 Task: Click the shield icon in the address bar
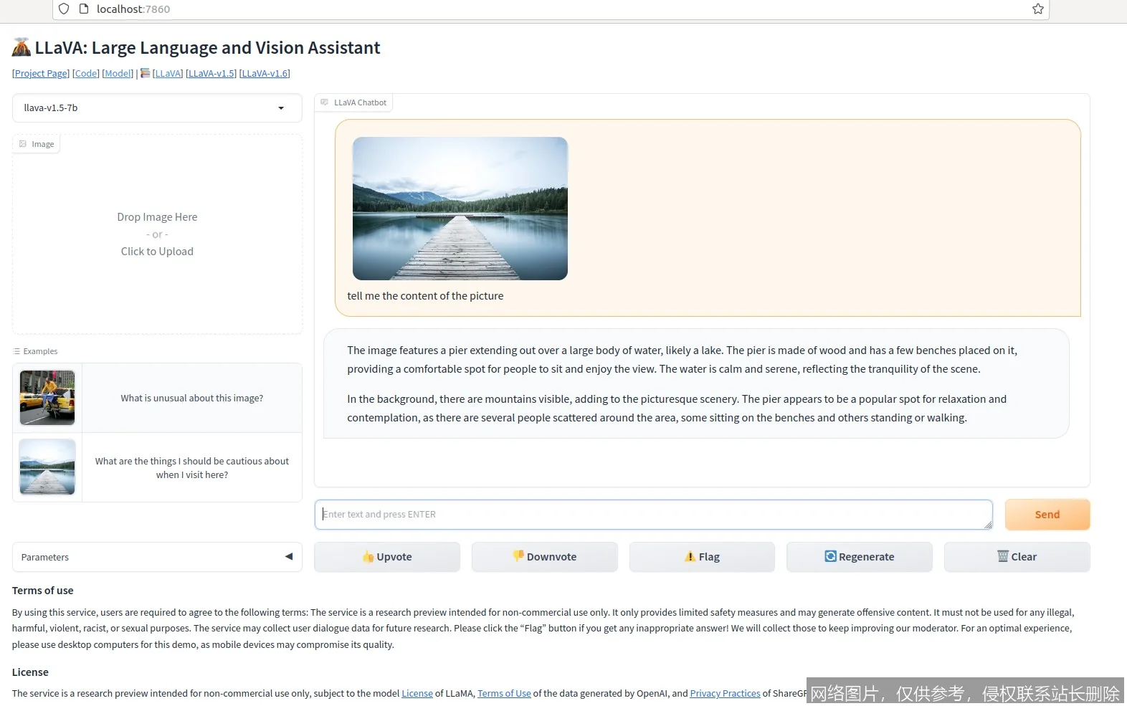pyautogui.click(x=64, y=9)
